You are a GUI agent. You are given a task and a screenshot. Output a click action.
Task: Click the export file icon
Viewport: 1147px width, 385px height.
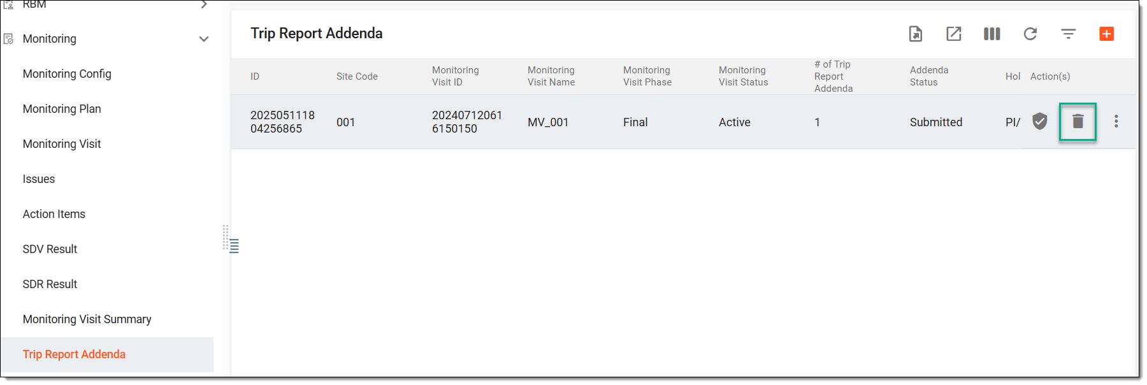[x=916, y=34]
